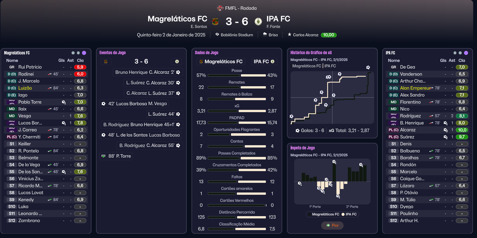Toggle IPA FC legend in Ímpeto de Jogo
This screenshot has height=238, width=477.
[349, 214]
